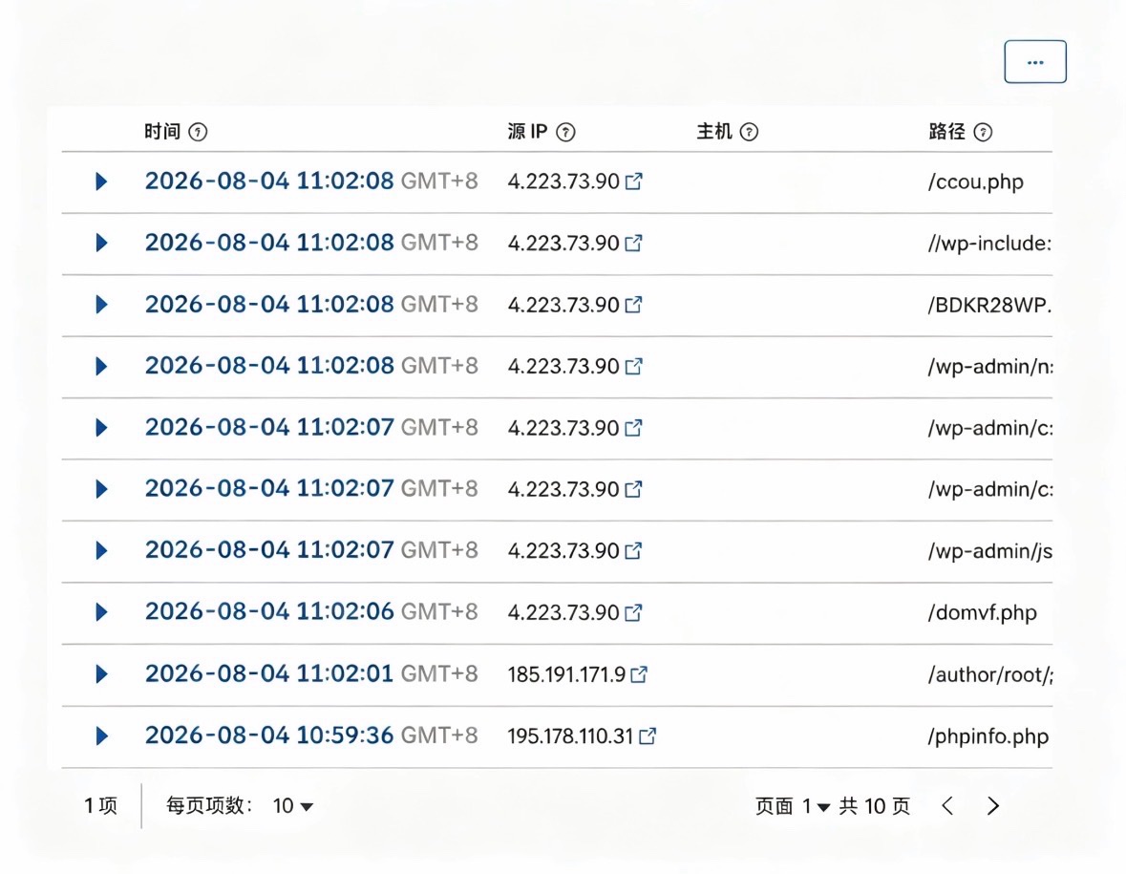The width and height of the screenshot is (1126, 874).
Task: Click the 主机 column header
Action: coord(714,132)
